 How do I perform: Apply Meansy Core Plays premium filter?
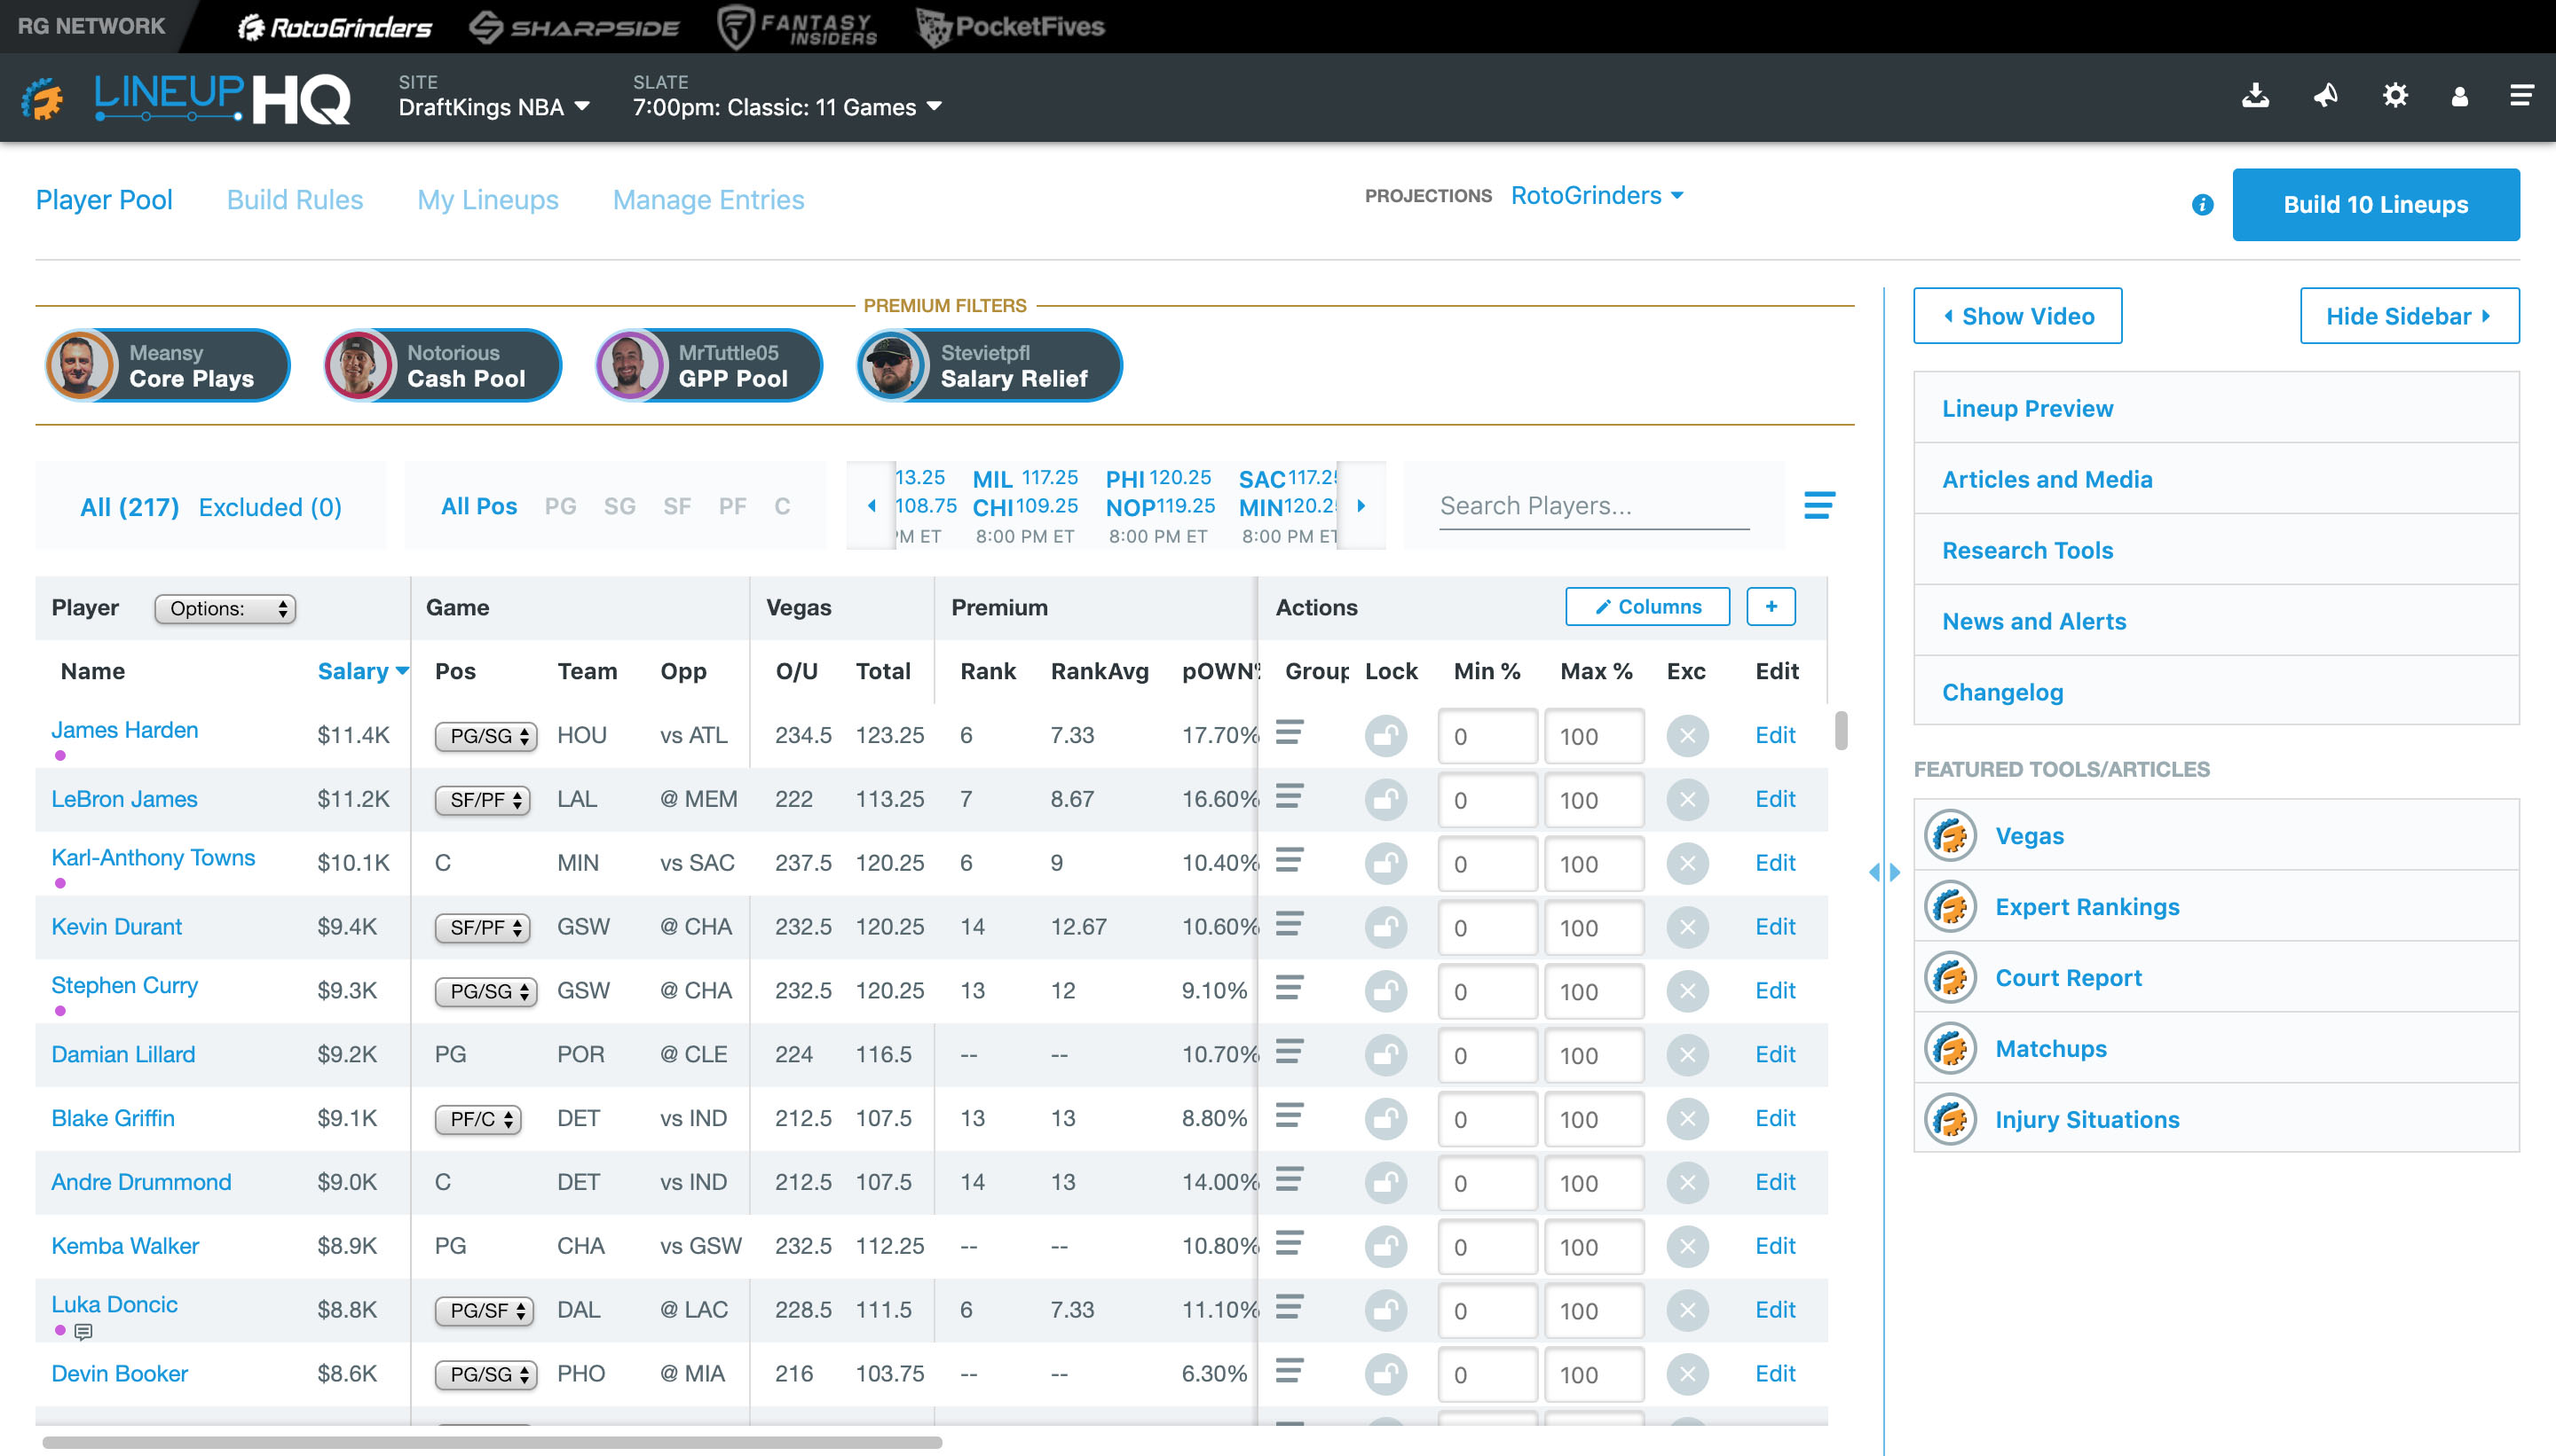click(x=168, y=366)
